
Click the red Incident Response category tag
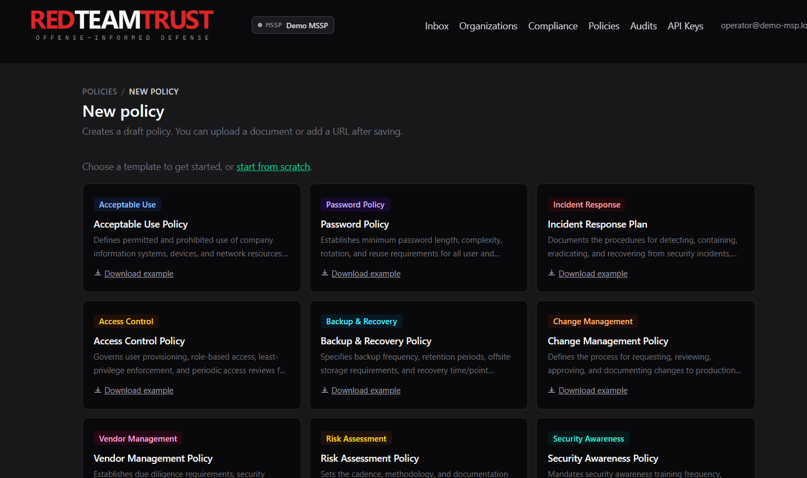(x=586, y=205)
